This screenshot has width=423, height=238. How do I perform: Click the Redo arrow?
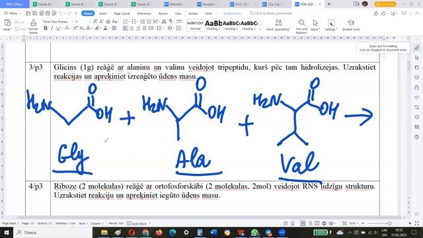click(69, 13)
